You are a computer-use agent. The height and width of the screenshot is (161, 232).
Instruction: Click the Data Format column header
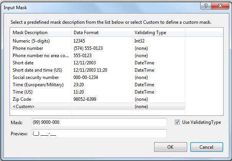tap(102, 33)
